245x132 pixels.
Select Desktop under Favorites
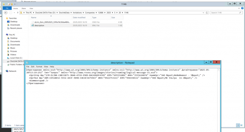coord(14,22)
